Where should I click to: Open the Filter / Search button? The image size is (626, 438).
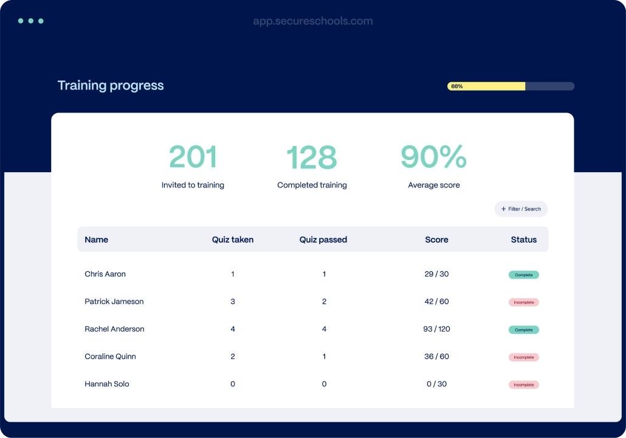[521, 209]
